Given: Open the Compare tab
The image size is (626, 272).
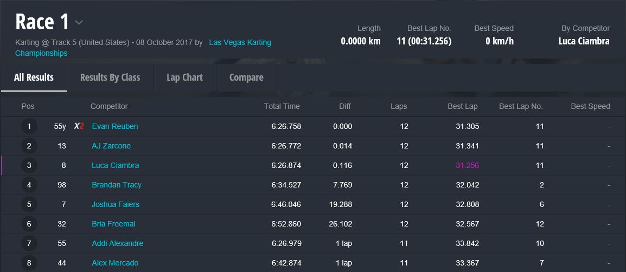Looking at the screenshot, I should 246,77.
